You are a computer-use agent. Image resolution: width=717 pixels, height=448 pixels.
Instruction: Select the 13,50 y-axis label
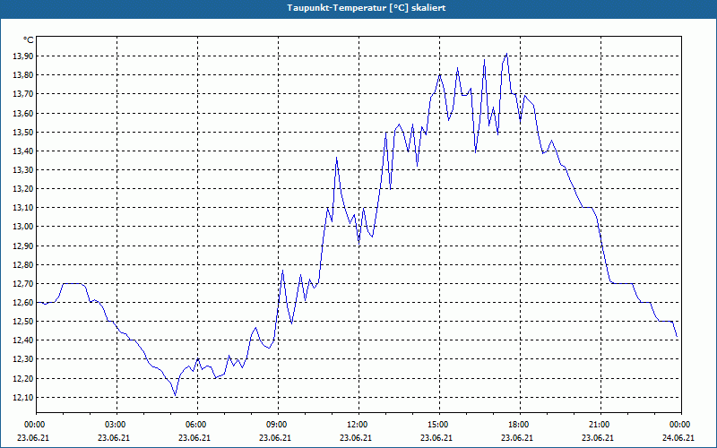[23, 132]
